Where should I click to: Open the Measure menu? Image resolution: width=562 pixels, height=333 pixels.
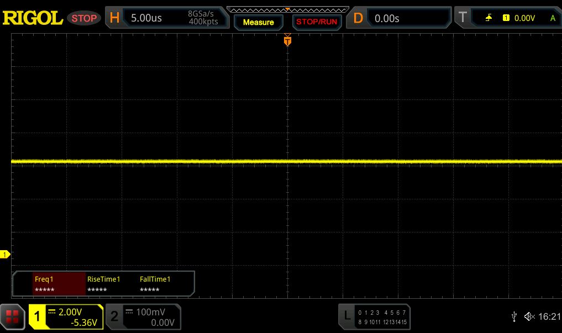click(258, 22)
